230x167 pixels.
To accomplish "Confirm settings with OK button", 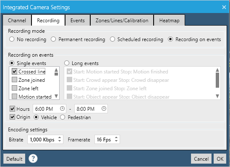I will (220, 159).
